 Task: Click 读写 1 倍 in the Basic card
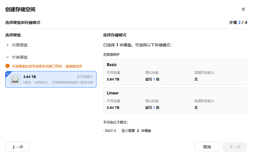152,79
